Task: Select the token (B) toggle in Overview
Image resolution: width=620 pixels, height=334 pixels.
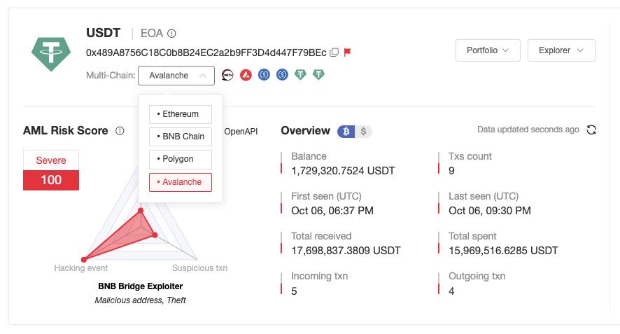Action: point(346,131)
